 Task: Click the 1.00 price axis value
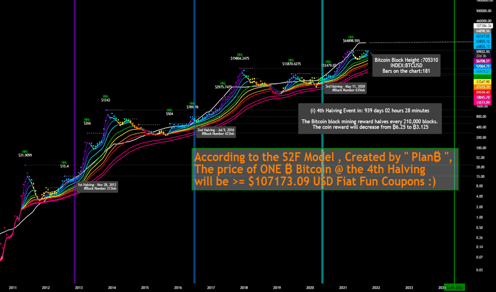(480, 217)
